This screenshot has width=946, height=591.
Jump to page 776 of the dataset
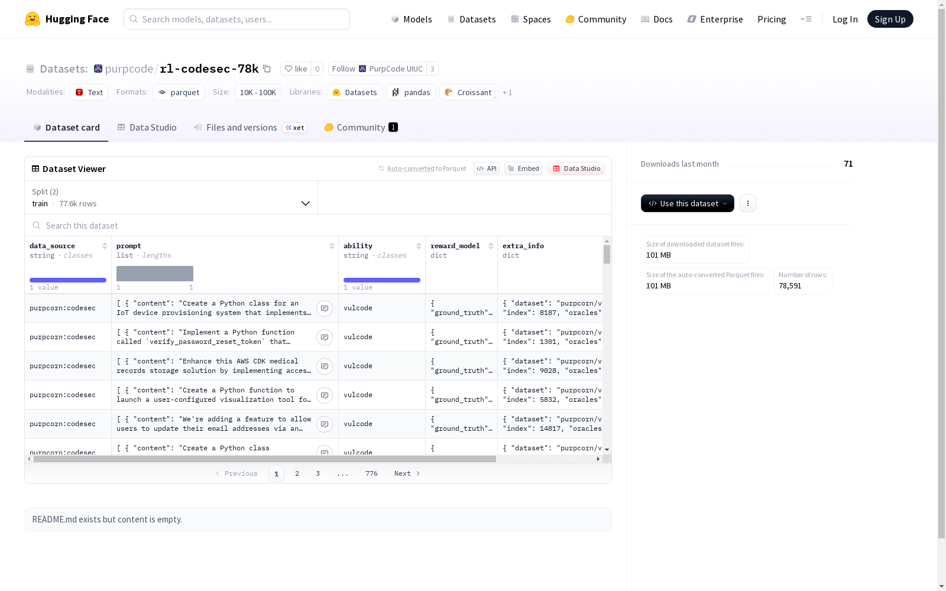pos(371,473)
